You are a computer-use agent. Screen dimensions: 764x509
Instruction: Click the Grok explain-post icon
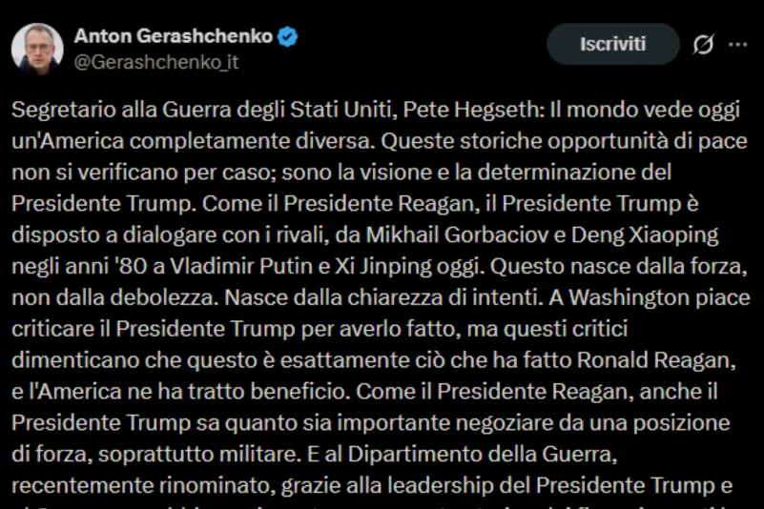(x=704, y=45)
